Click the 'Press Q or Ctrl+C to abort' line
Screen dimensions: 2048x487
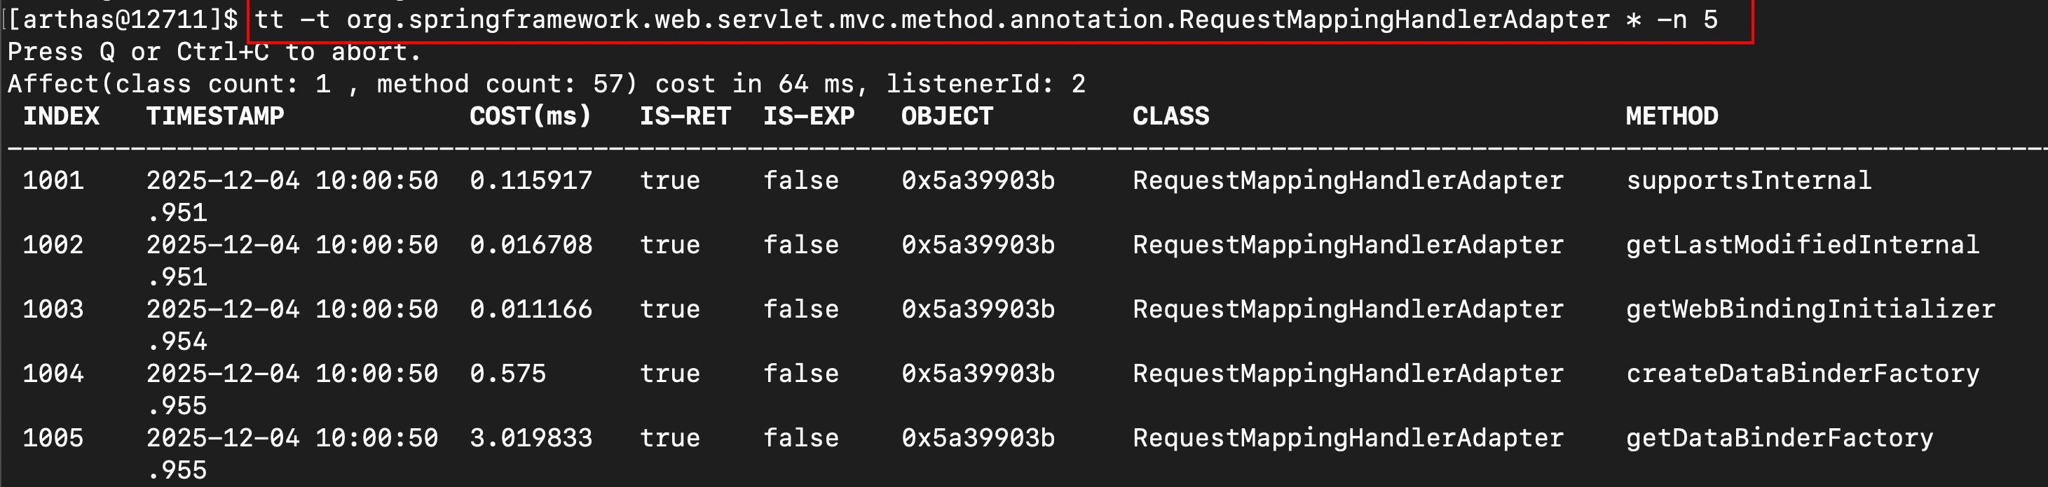tap(214, 52)
